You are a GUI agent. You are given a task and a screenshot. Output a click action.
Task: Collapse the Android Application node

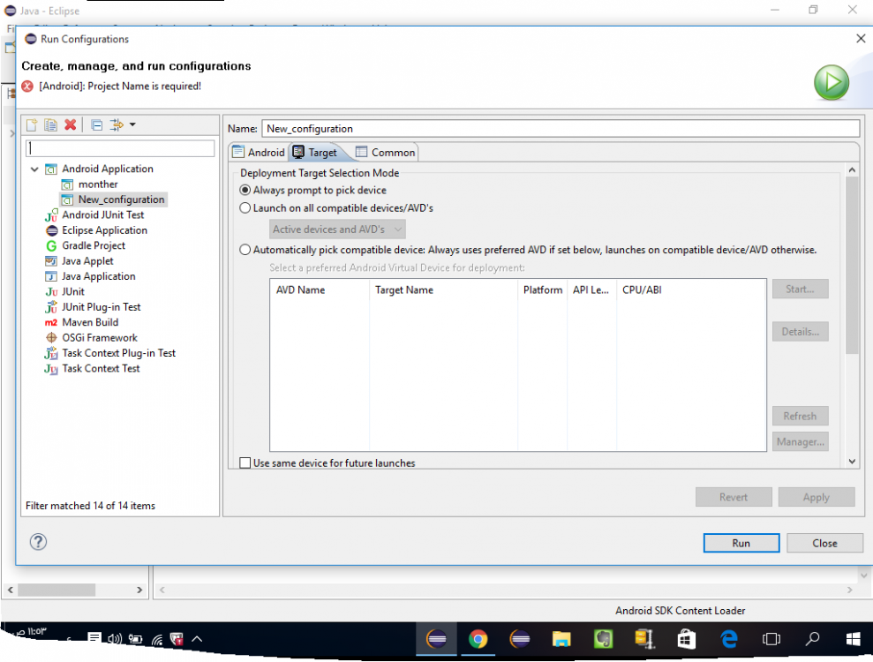point(34,169)
